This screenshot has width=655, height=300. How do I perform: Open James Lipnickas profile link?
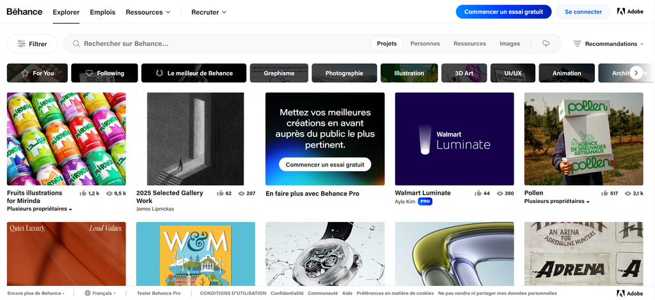pyautogui.click(x=155, y=209)
